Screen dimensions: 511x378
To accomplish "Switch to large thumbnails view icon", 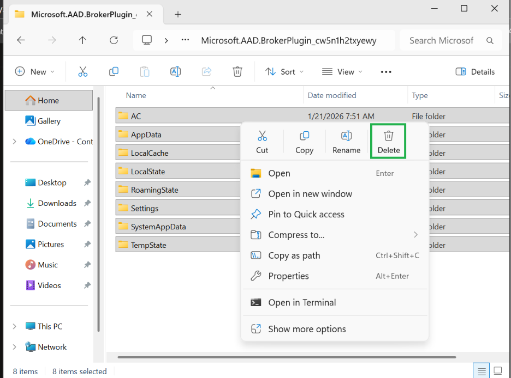I will [498, 371].
